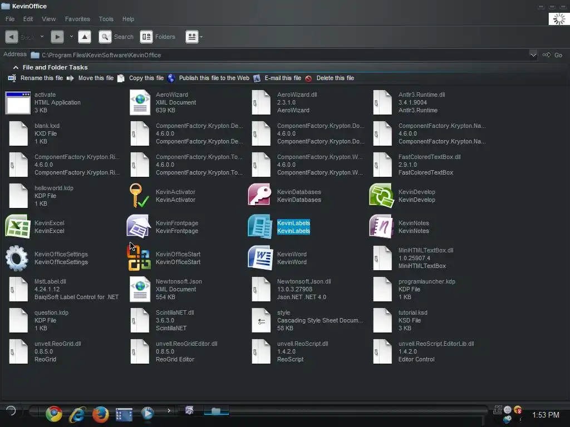This screenshot has width=570, height=427.
Task: Open KevinOfficeSettings gear icon
Action: coord(17,258)
